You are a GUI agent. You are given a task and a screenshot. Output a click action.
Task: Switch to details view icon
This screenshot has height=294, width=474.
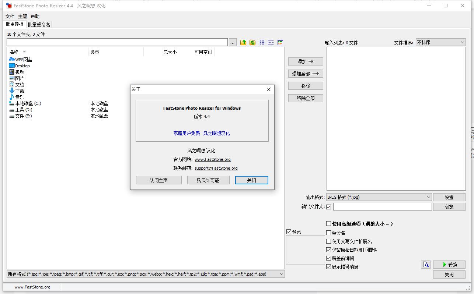tap(262, 42)
